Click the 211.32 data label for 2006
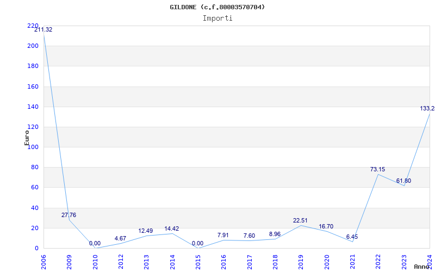Screen dimensions: 435x272 [x=43, y=30]
